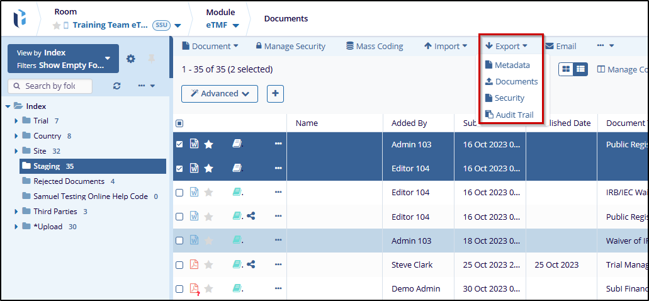This screenshot has height=301, width=649.
Task: Click the plus add filter button
Action: 275,93
